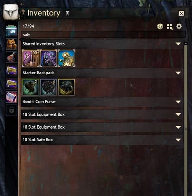Click the first 18 Slot Equipment Box header
The width and height of the screenshot is (192, 196).
pos(102,114)
